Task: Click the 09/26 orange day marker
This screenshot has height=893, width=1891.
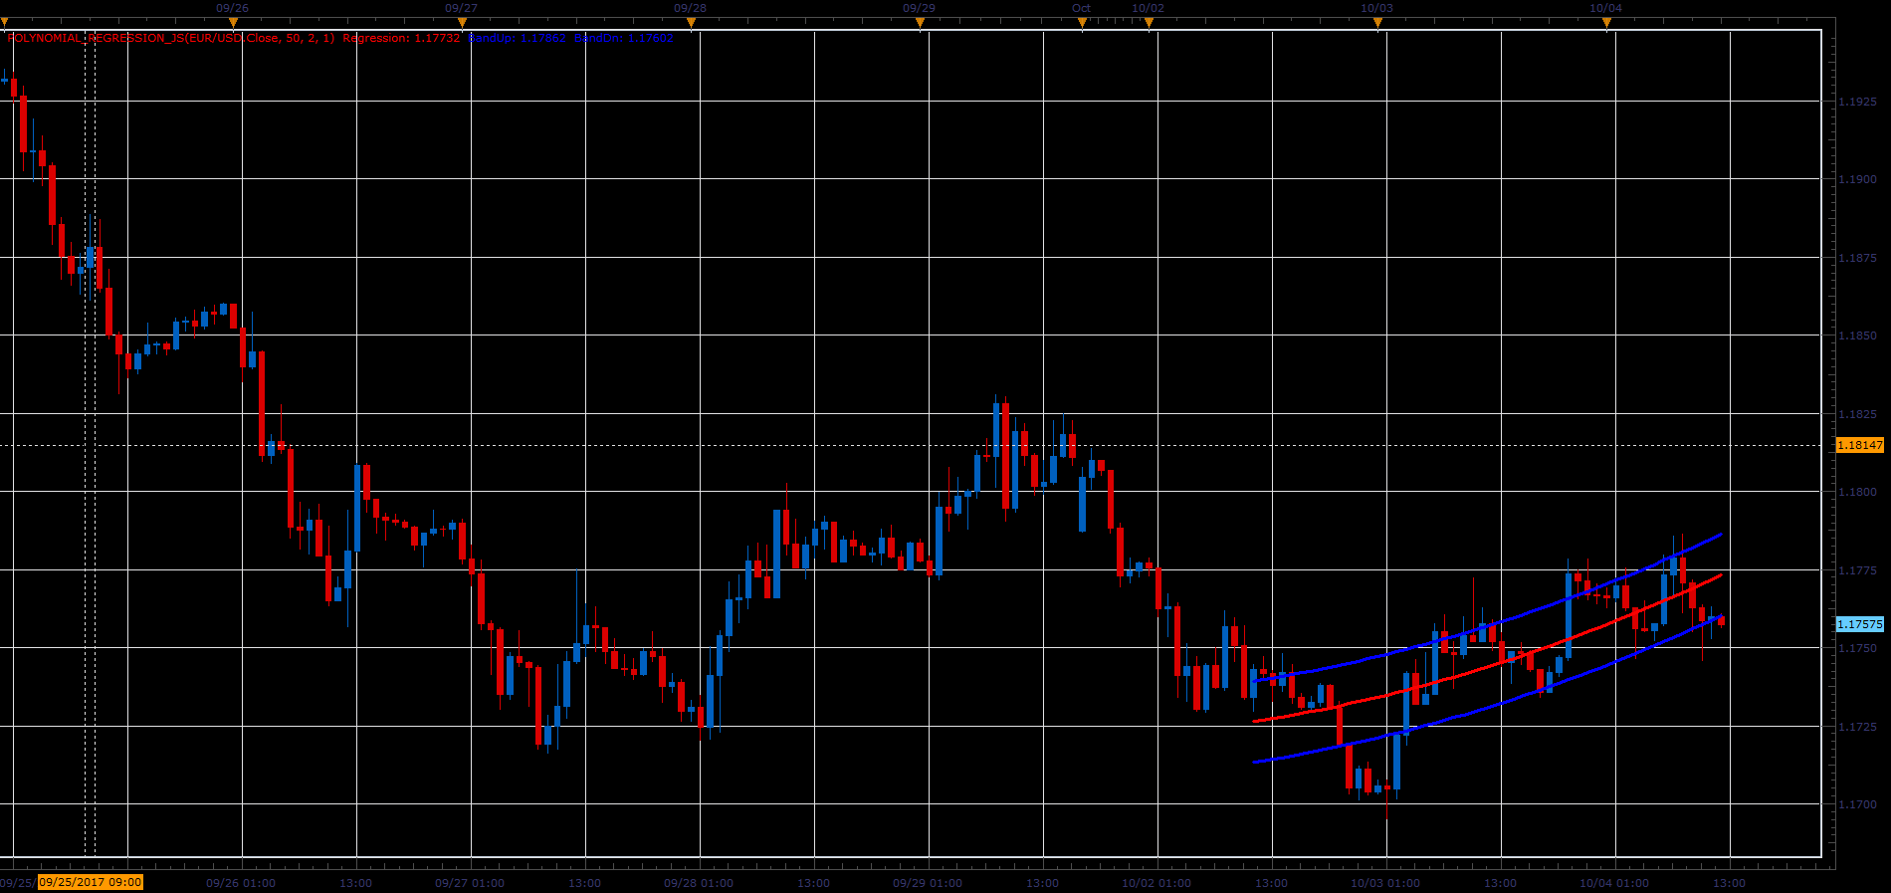Action: pos(233,22)
